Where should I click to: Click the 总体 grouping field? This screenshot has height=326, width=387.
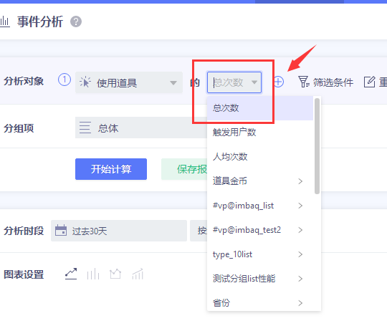(x=141, y=128)
